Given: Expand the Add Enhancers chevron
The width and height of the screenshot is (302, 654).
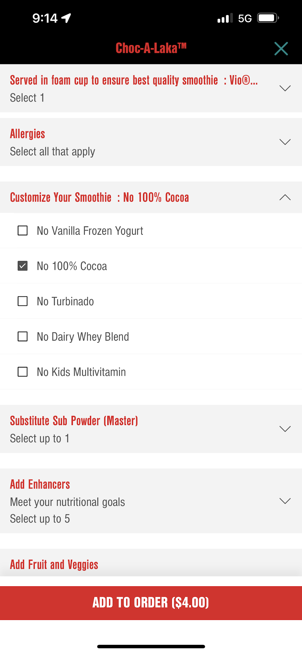Looking at the screenshot, I should pyautogui.click(x=285, y=501).
